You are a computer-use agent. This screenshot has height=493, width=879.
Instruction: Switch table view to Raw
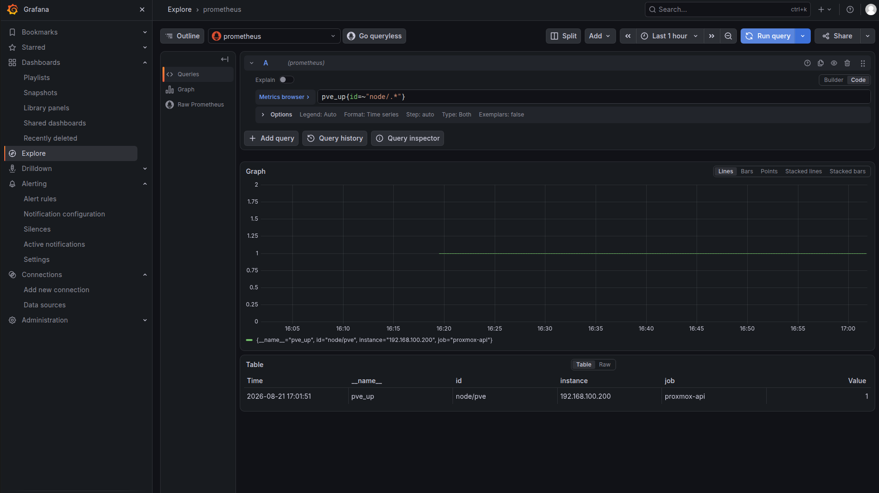point(605,365)
